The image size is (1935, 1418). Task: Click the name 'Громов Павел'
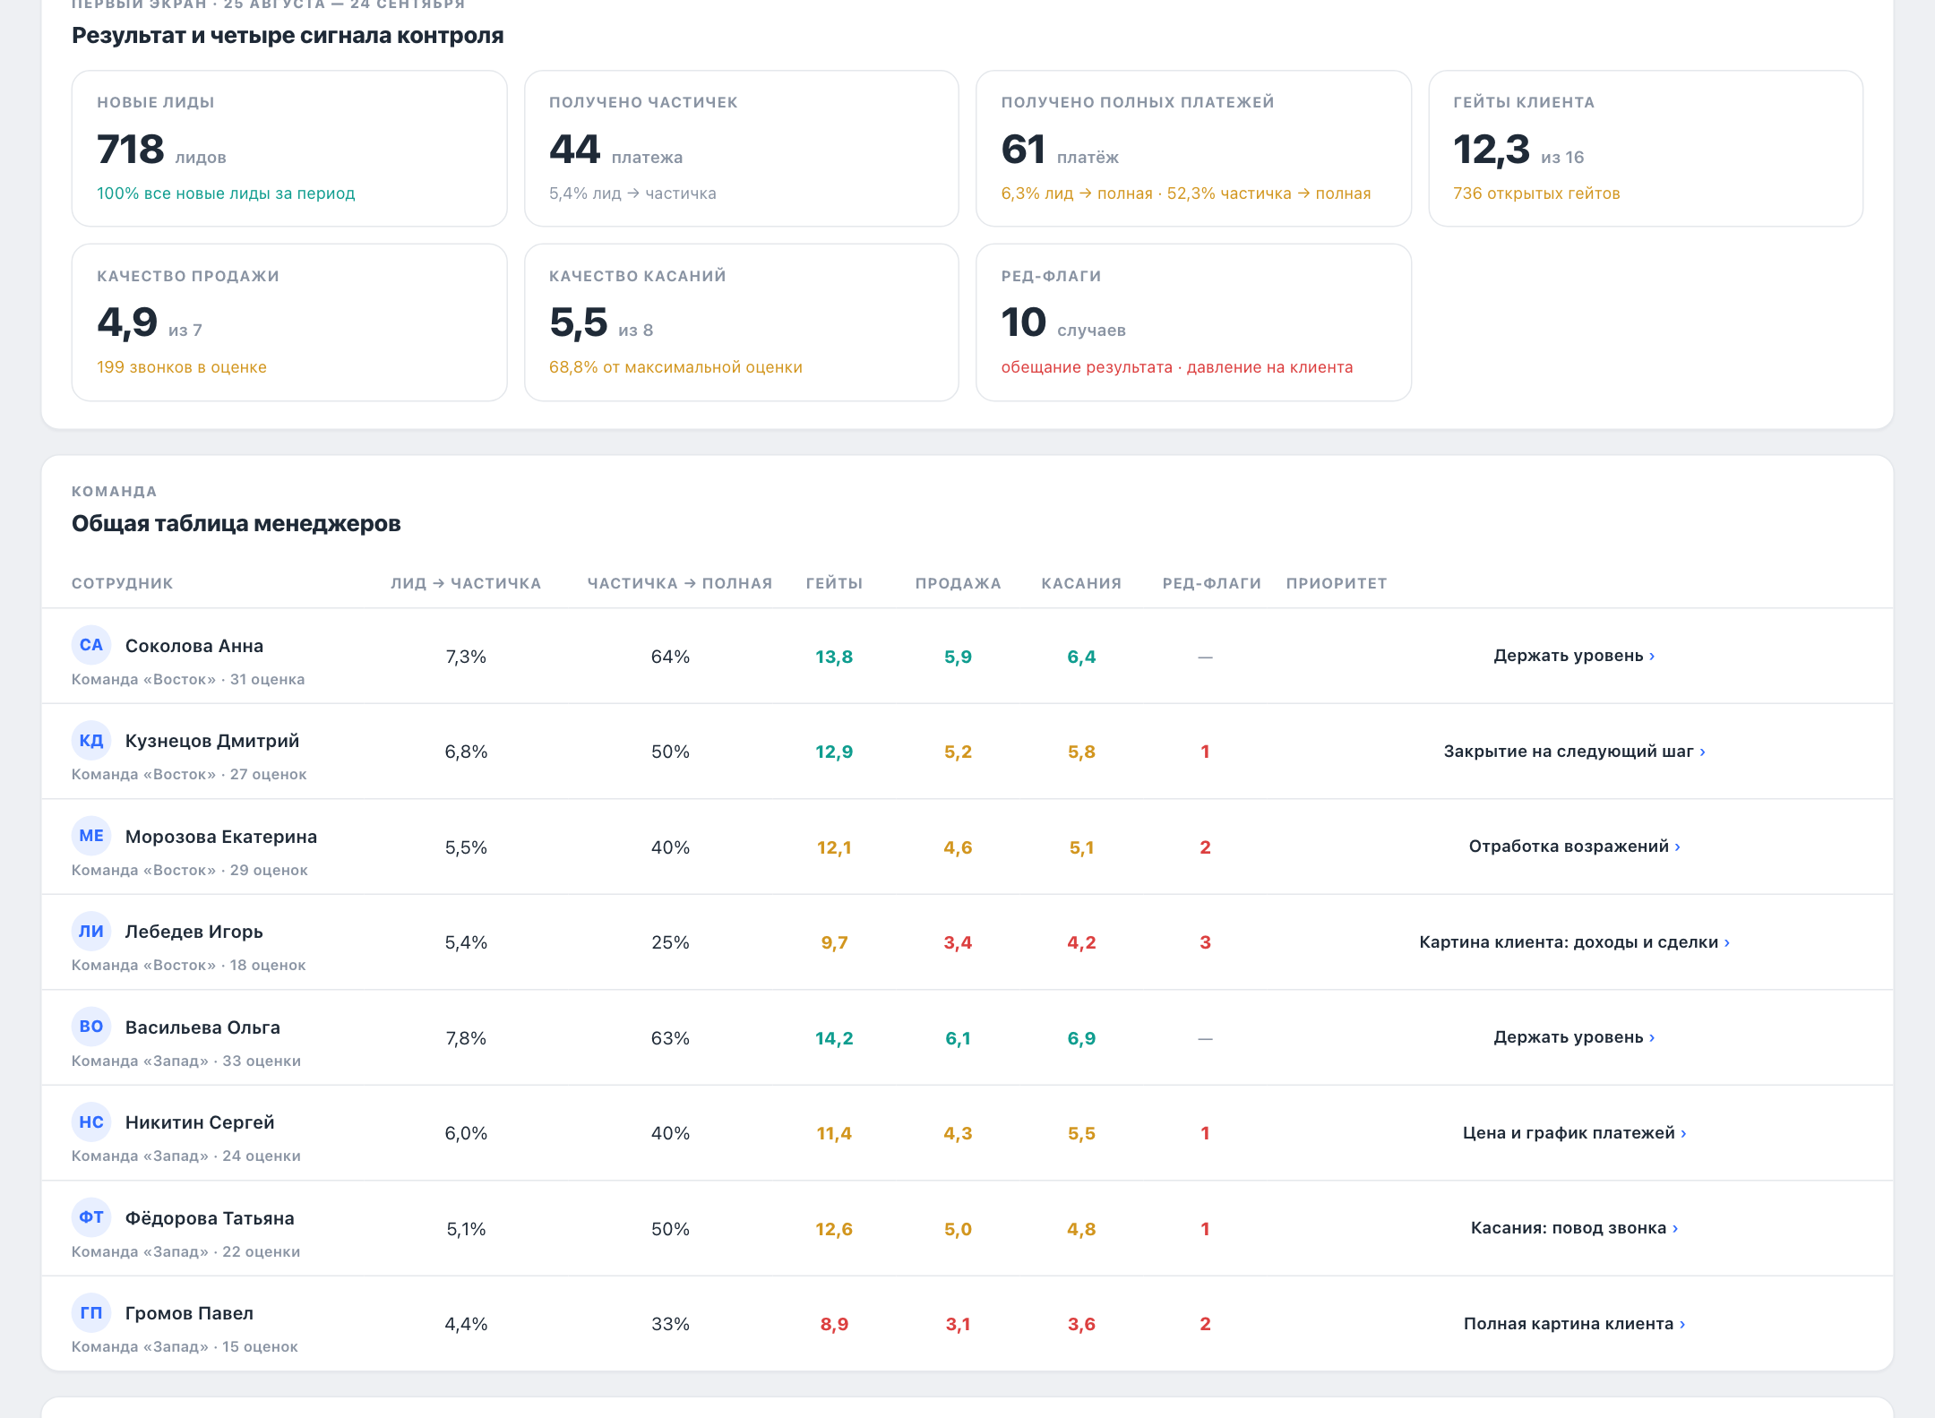189,1313
